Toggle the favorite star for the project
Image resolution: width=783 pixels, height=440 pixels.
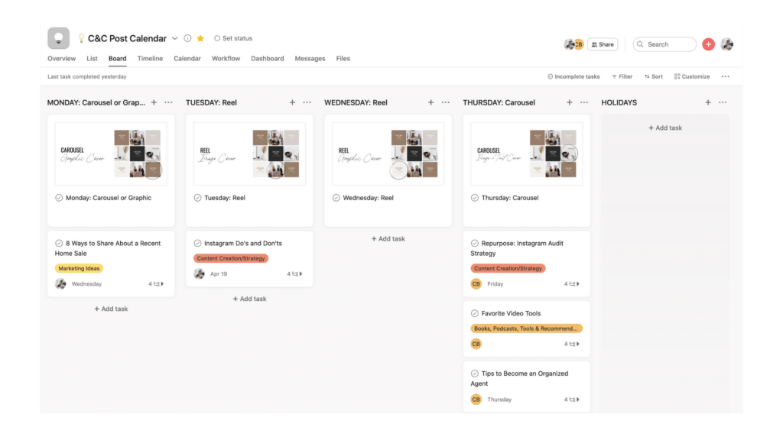coord(200,38)
